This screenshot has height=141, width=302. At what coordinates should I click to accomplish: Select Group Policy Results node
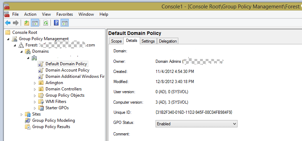pos(51,127)
